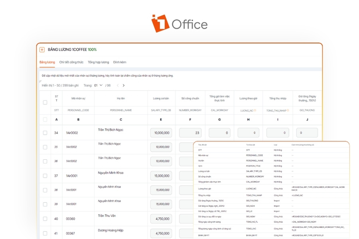Click the 100% completion label in the title

(x=92, y=50)
